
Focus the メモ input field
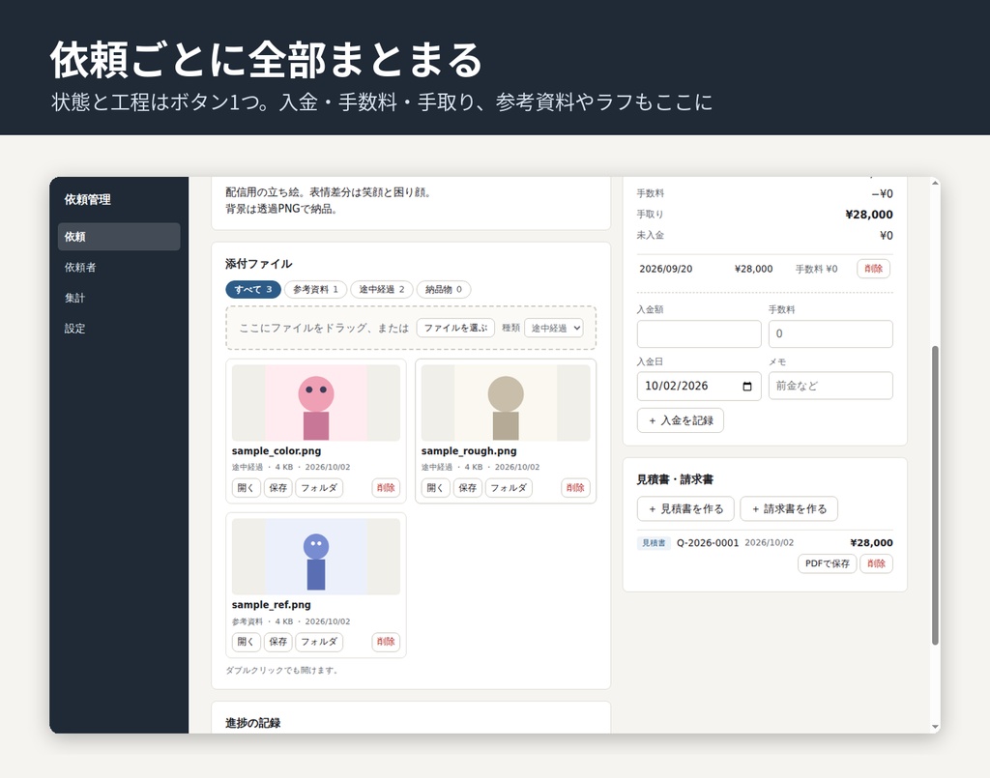point(830,387)
